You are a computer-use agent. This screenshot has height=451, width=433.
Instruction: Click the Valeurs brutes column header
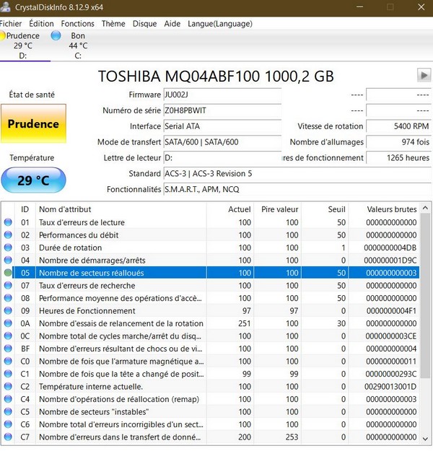click(384, 209)
